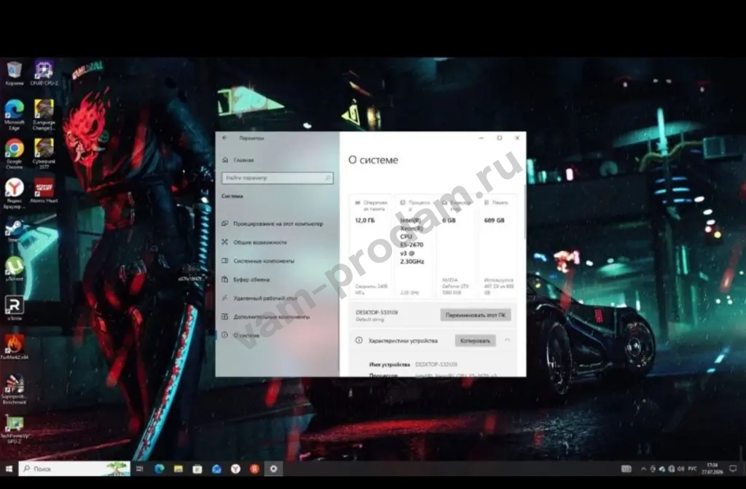
Task: Select the Atomic Heart desktop icon
Action: point(44,191)
